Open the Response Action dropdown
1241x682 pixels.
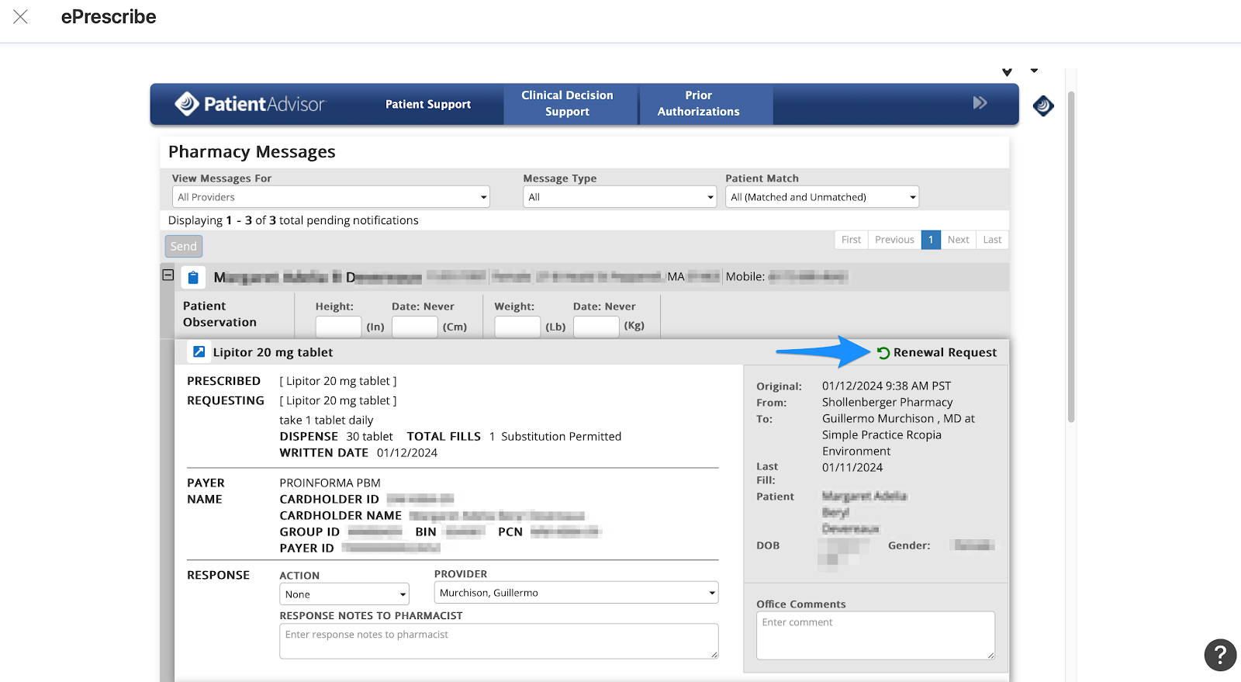(344, 594)
